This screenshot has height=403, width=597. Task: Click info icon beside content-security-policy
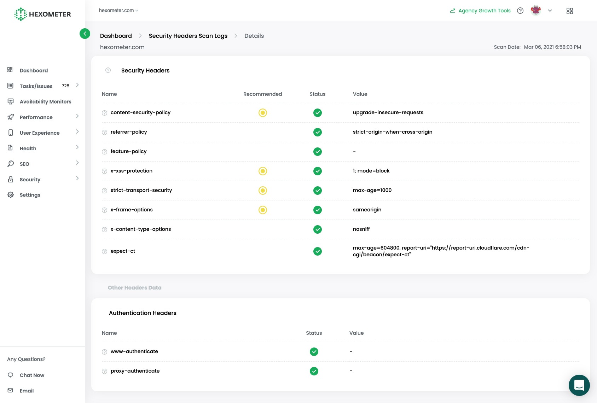click(105, 113)
